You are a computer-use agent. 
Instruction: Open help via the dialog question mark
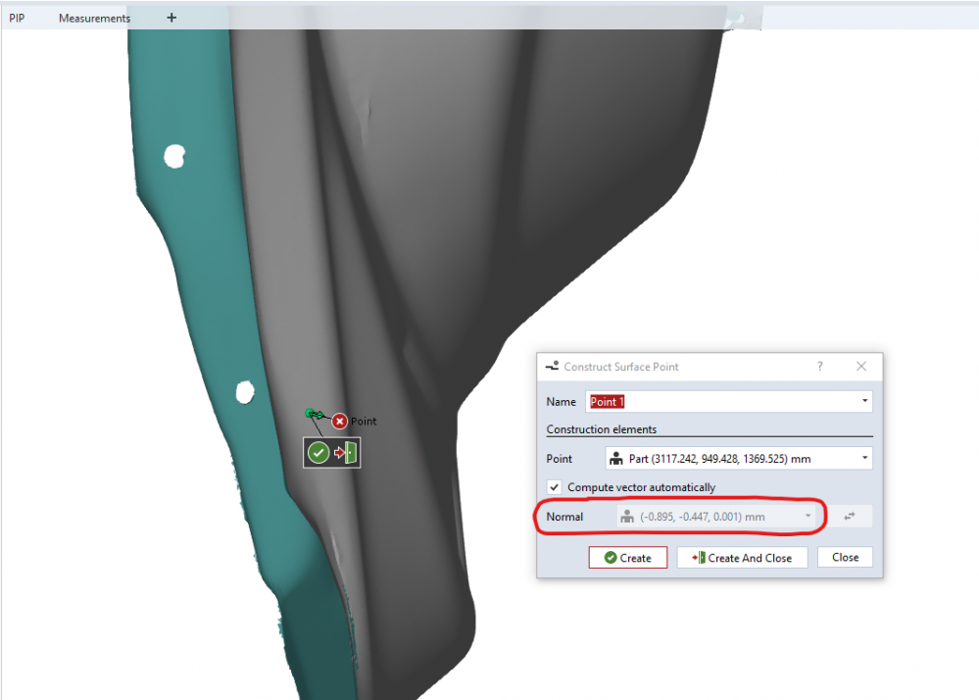pos(820,367)
